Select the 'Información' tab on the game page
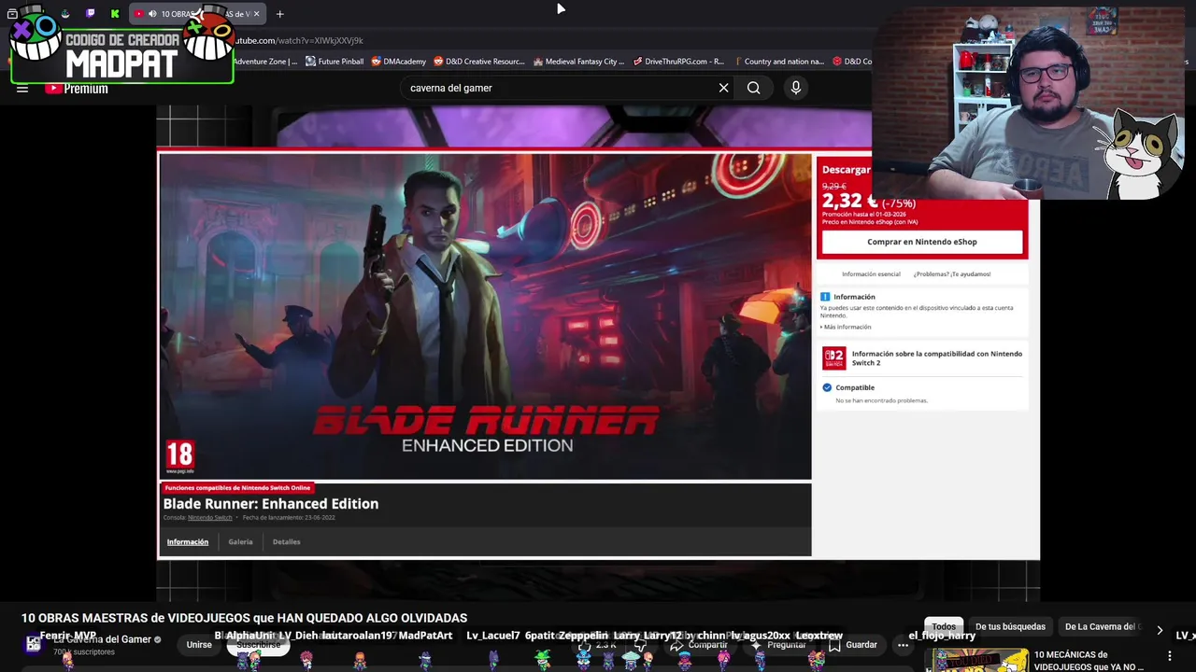 (x=188, y=542)
